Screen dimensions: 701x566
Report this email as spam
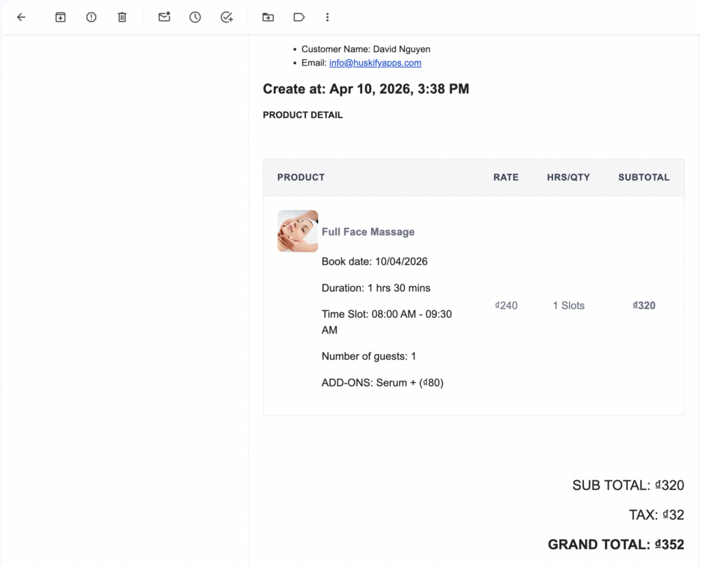click(x=91, y=17)
